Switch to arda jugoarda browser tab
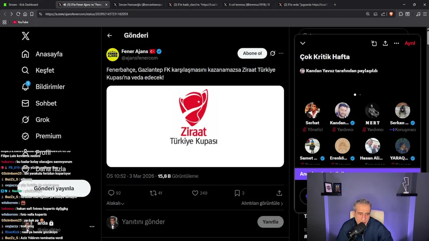 tap(304, 5)
